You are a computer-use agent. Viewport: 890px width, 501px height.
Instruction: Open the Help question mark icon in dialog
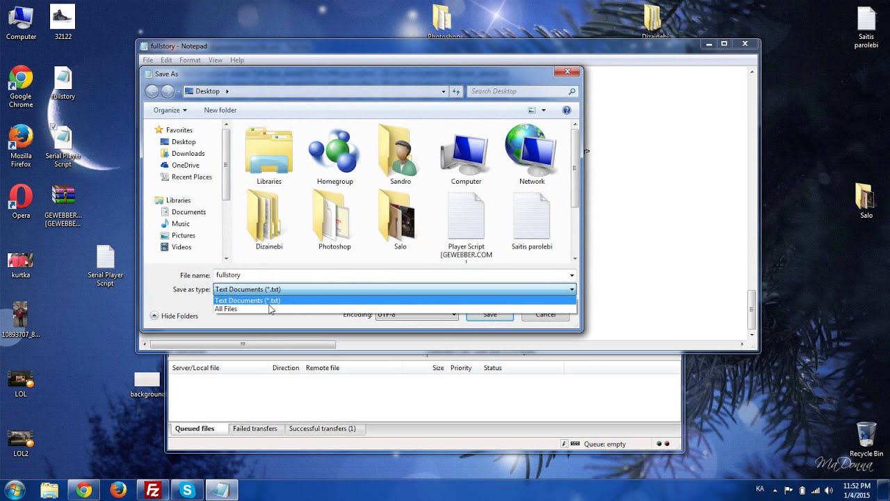tap(566, 110)
